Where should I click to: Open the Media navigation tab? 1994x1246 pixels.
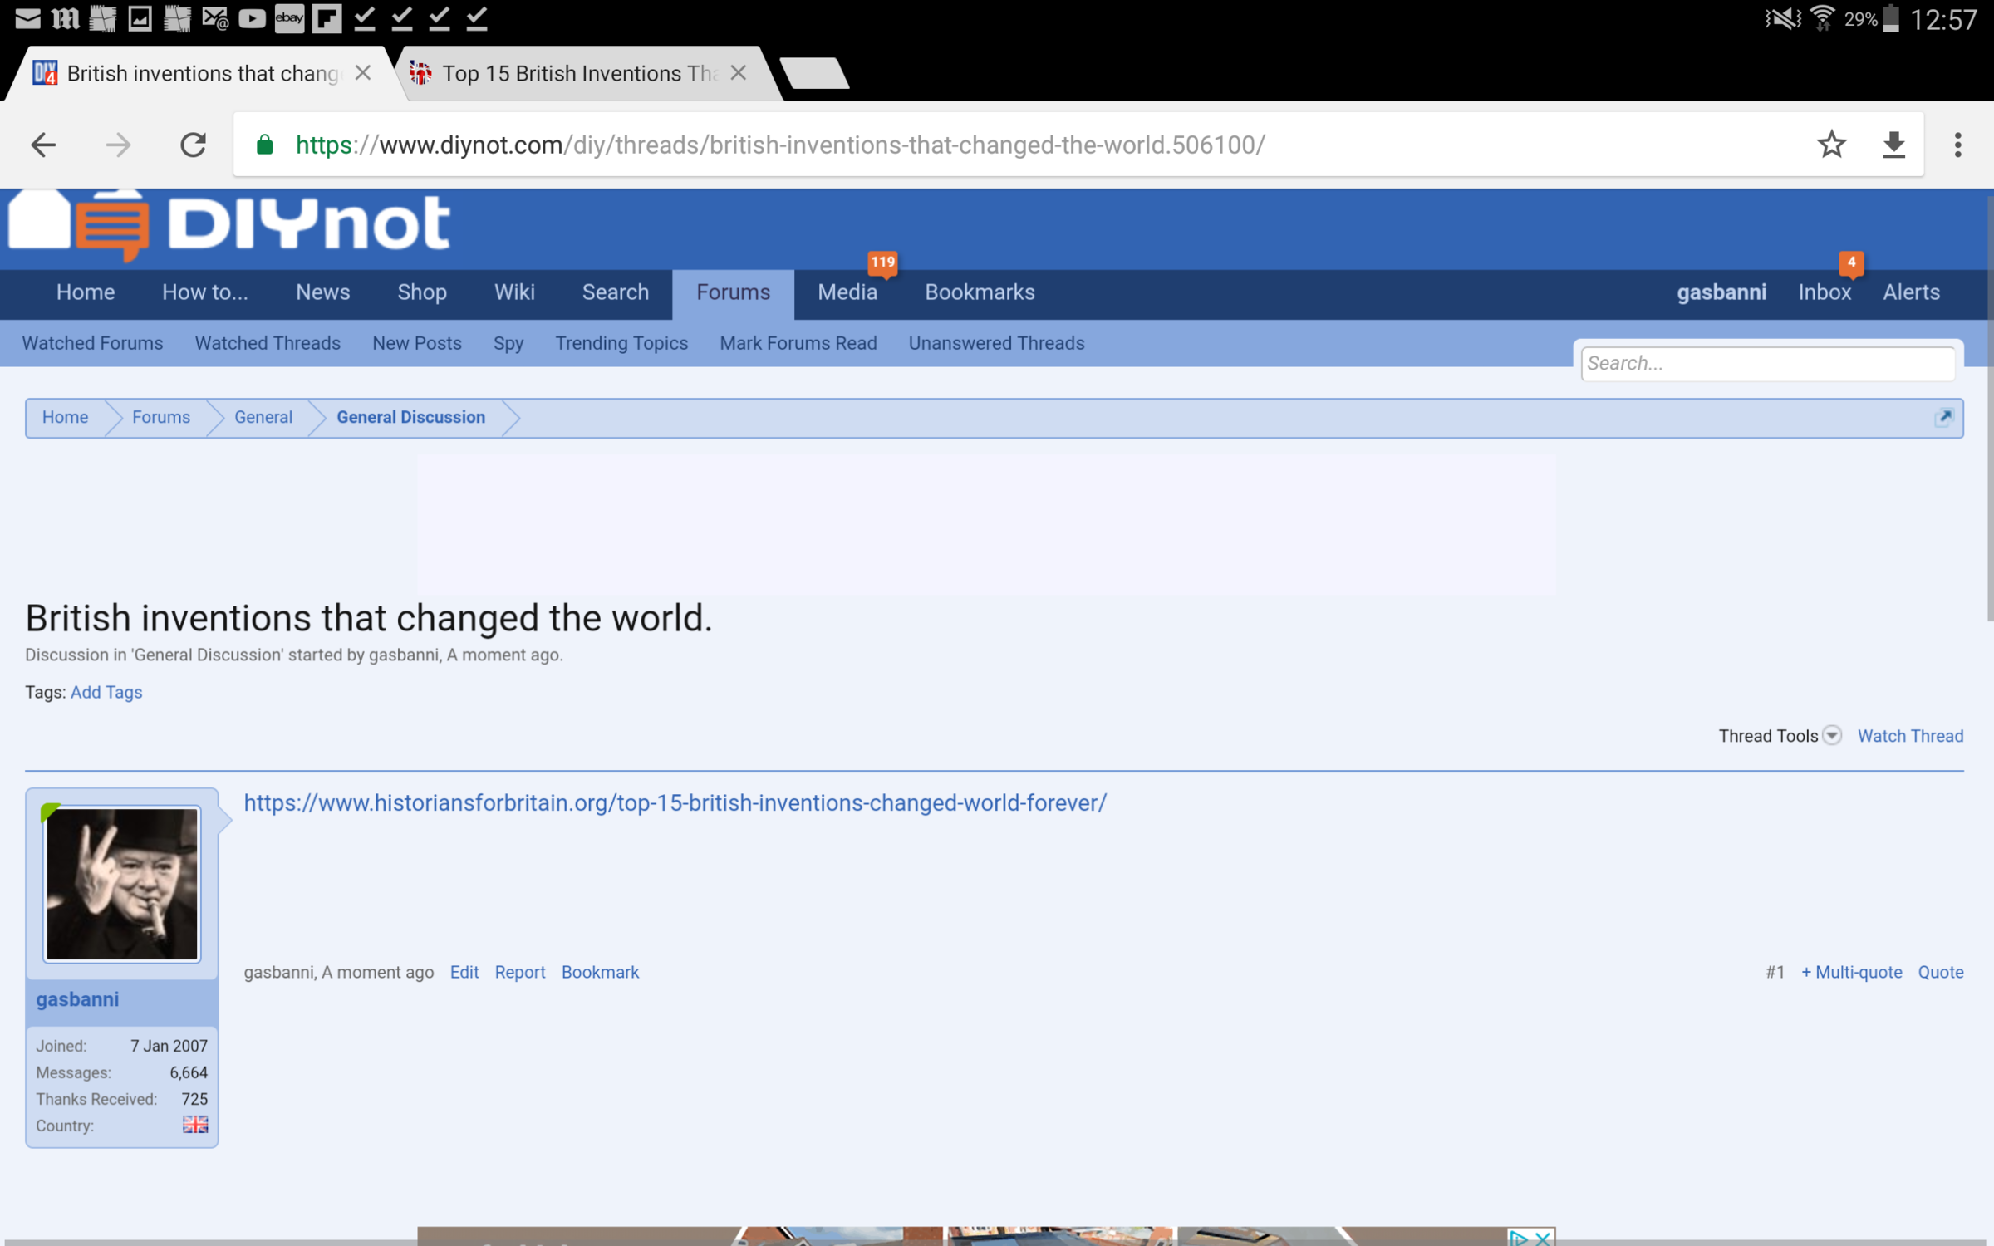847,292
